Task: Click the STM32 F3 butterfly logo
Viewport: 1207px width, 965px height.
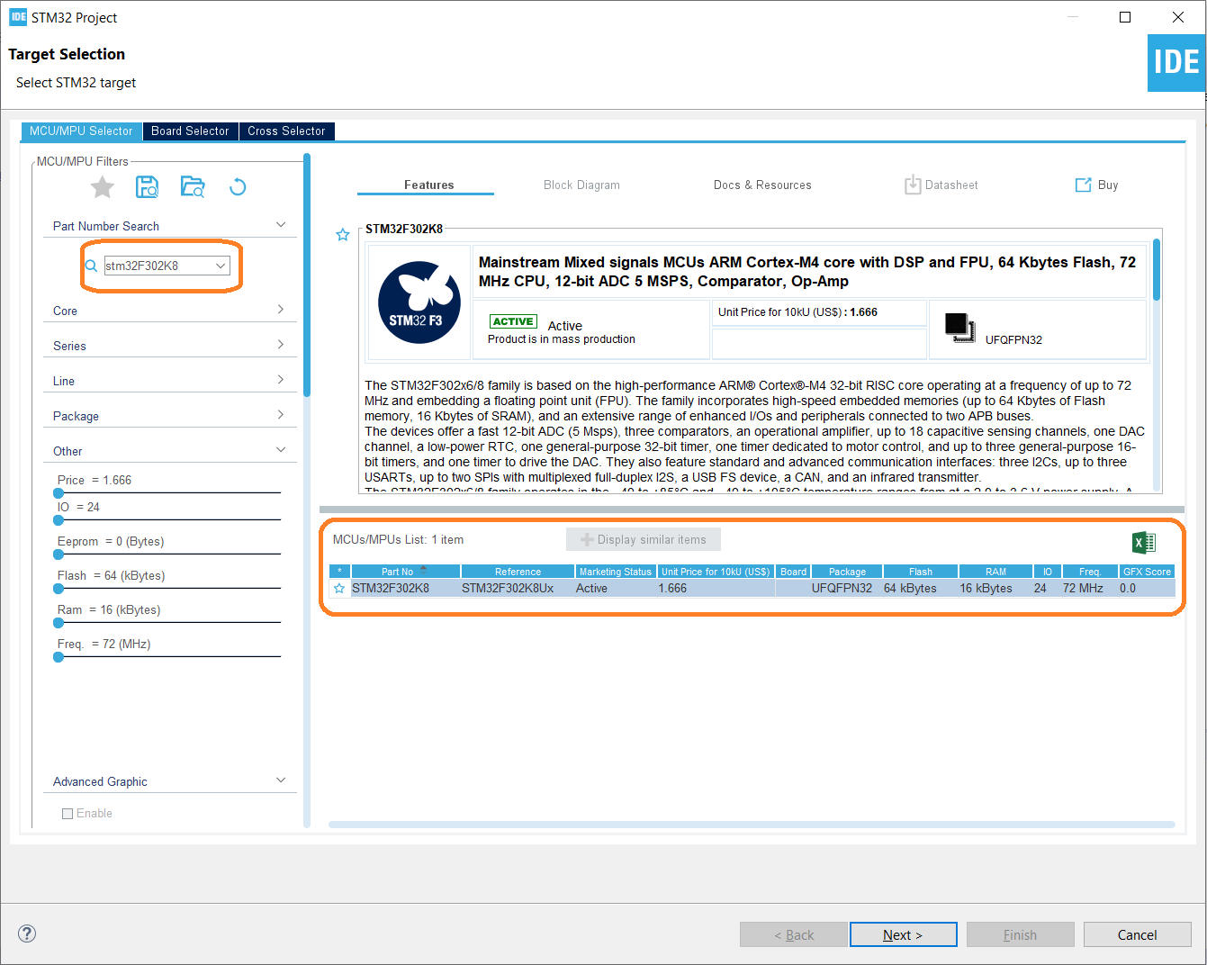Action: (419, 302)
